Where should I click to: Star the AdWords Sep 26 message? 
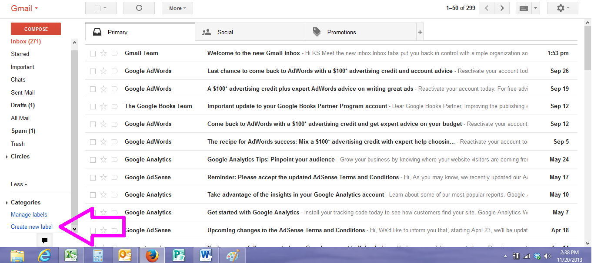point(103,71)
